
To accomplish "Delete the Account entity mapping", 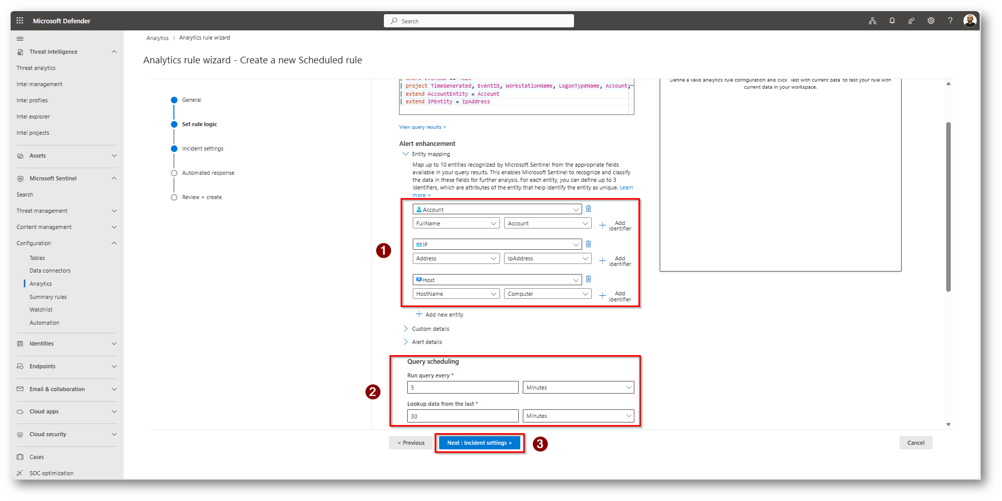I will coord(588,209).
